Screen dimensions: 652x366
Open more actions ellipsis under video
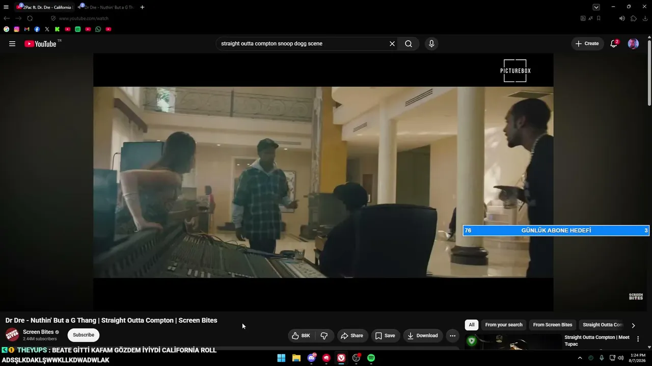(452, 335)
